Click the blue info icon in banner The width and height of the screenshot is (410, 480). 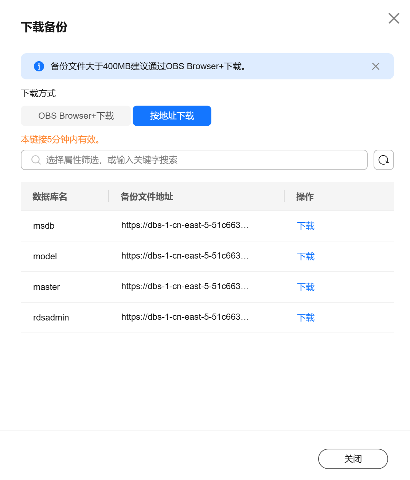[39, 66]
